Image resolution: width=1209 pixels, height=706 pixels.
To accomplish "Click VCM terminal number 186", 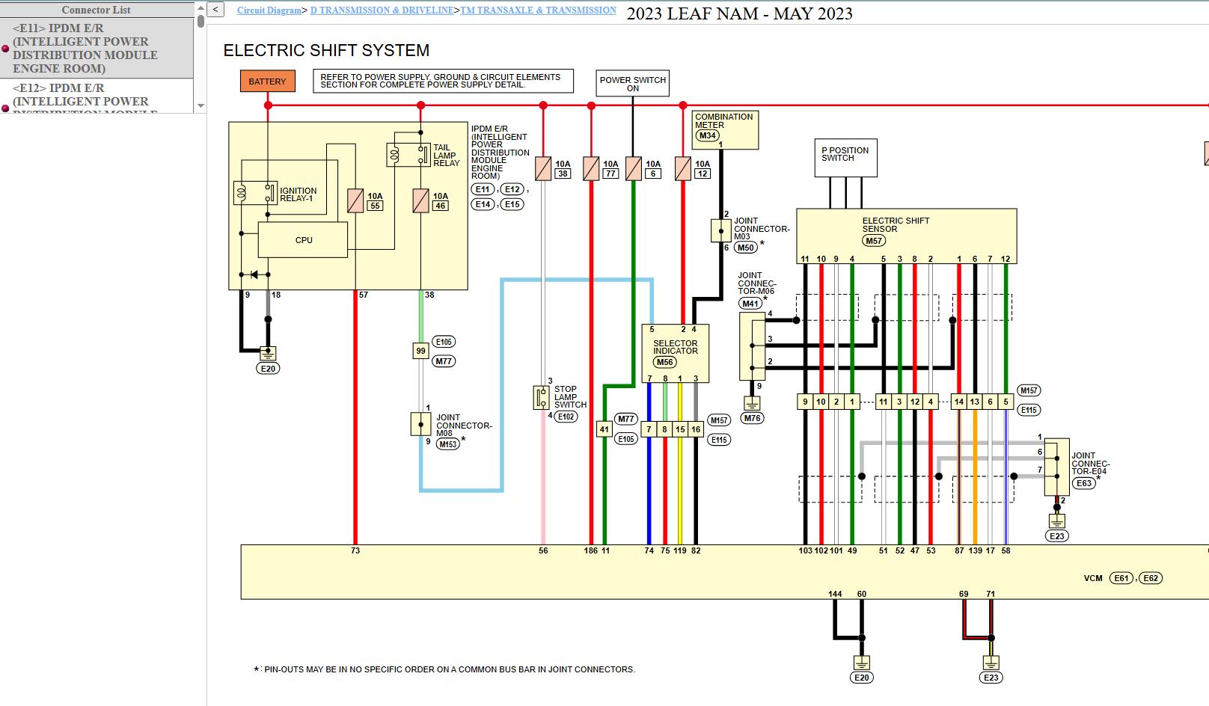I will pos(590,551).
